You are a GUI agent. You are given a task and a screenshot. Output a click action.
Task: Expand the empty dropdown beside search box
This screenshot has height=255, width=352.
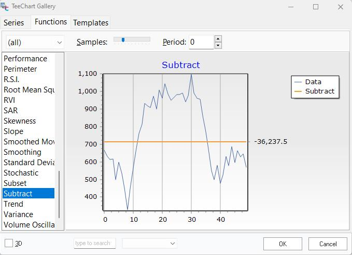point(150,243)
